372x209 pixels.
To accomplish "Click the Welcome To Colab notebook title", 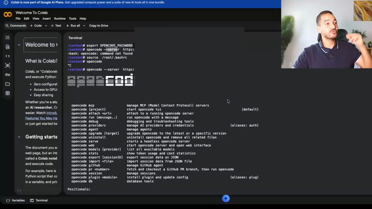I will [x=32, y=12].
